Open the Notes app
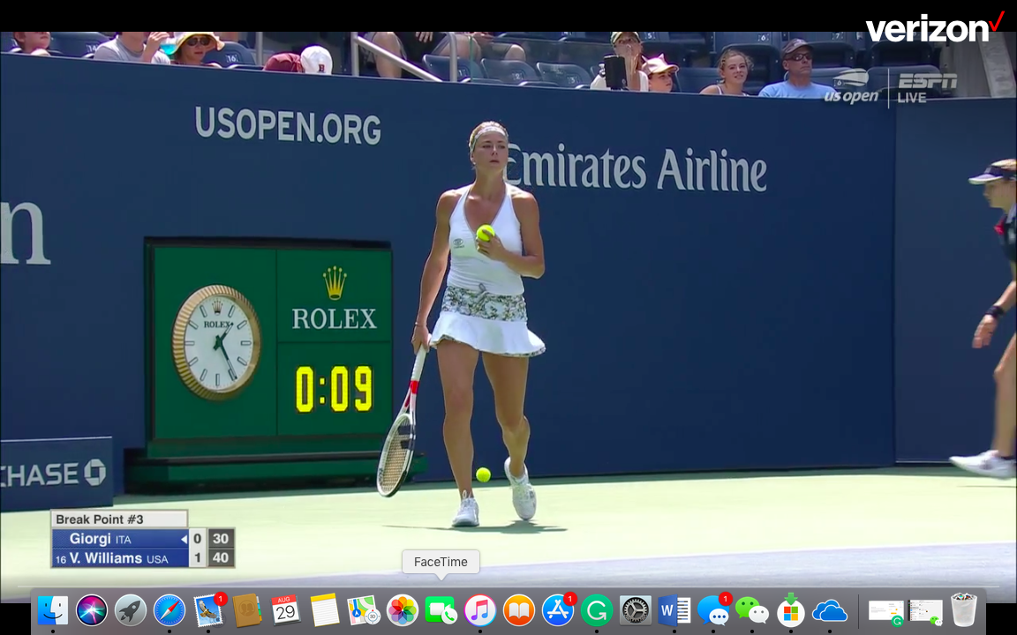 pyautogui.click(x=324, y=610)
